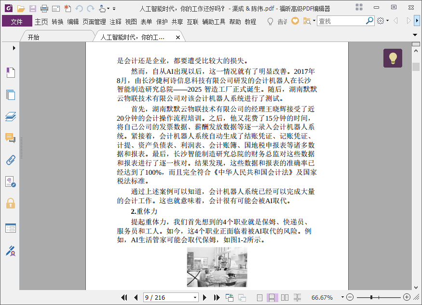Open the 帮助 tab
The width and height of the screenshot is (422, 305).
pyautogui.click(x=235, y=22)
